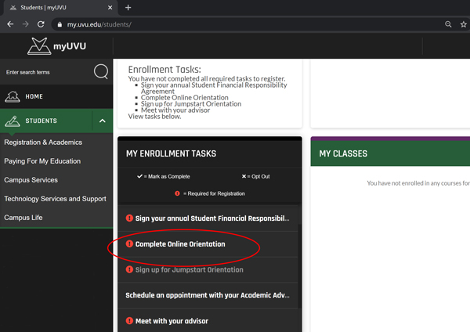Click the MY ENROLLMENT TASKS header
The width and height of the screenshot is (470, 332).
pos(171,153)
